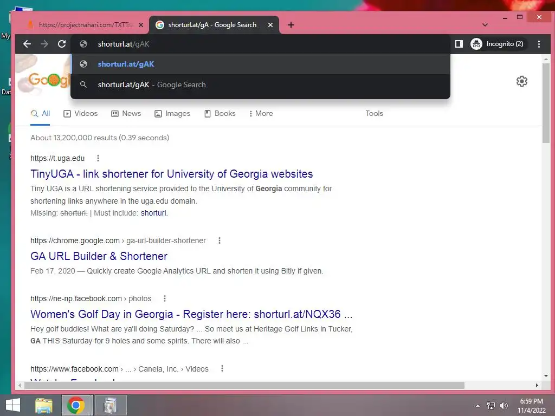The height and width of the screenshot is (416, 555).
Task: Open Chrome three-dot menu
Action: point(539,44)
